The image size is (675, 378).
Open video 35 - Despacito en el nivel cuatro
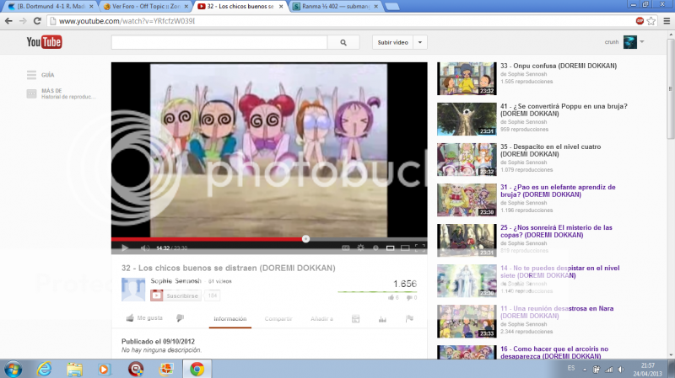click(x=551, y=151)
